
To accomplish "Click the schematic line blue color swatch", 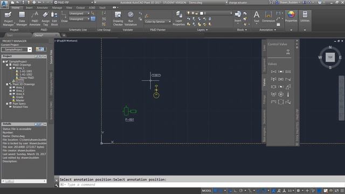I will point(93,19).
